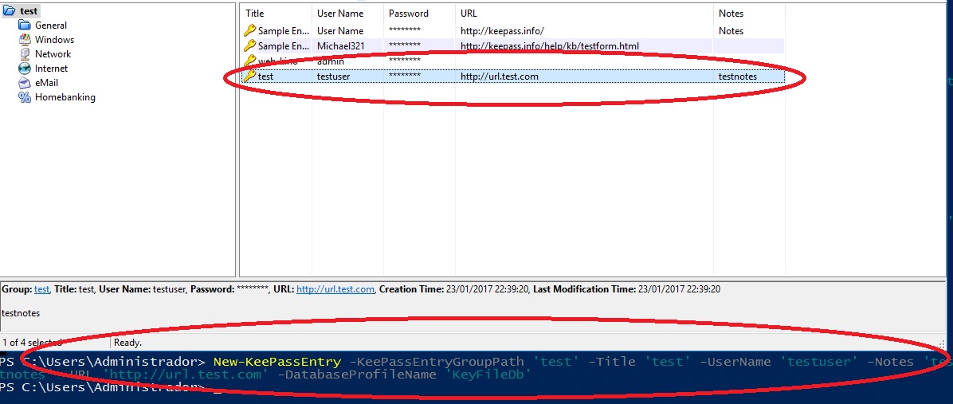Open http://url.test.com link in details pane
Screen dimensions: 953x404
(x=335, y=289)
